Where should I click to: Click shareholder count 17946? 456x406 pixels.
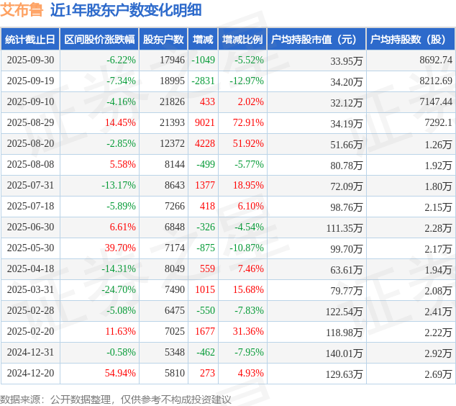(x=172, y=60)
